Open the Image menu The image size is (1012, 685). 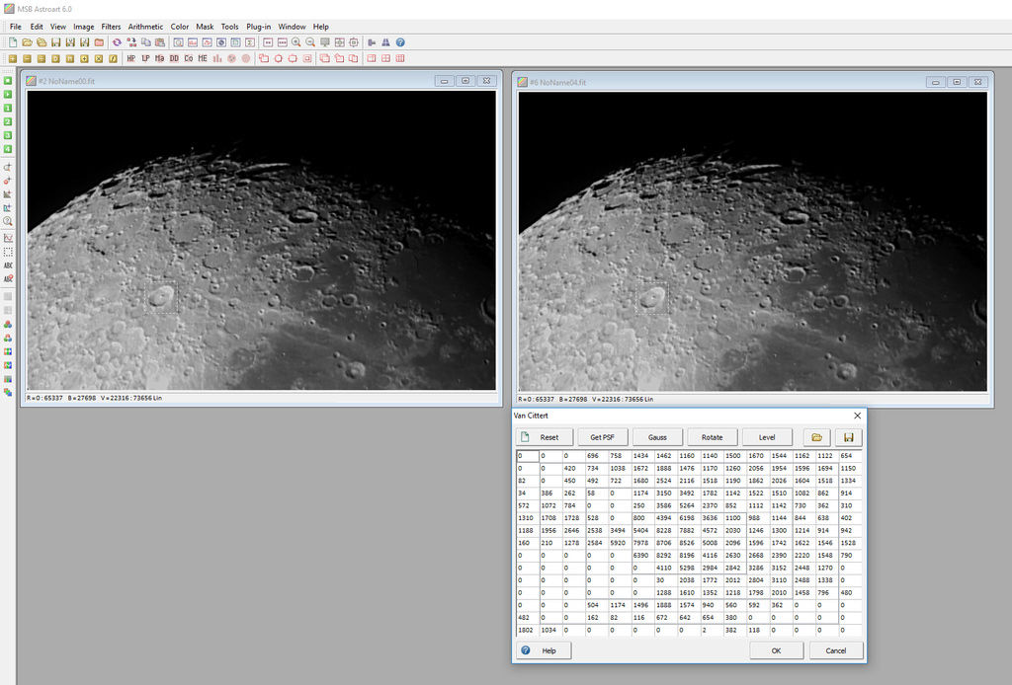[83, 27]
